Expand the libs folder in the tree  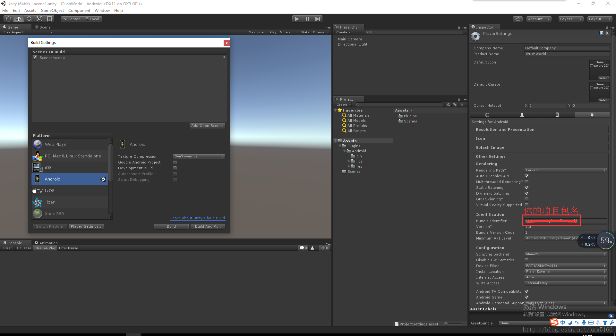(349, 161)
